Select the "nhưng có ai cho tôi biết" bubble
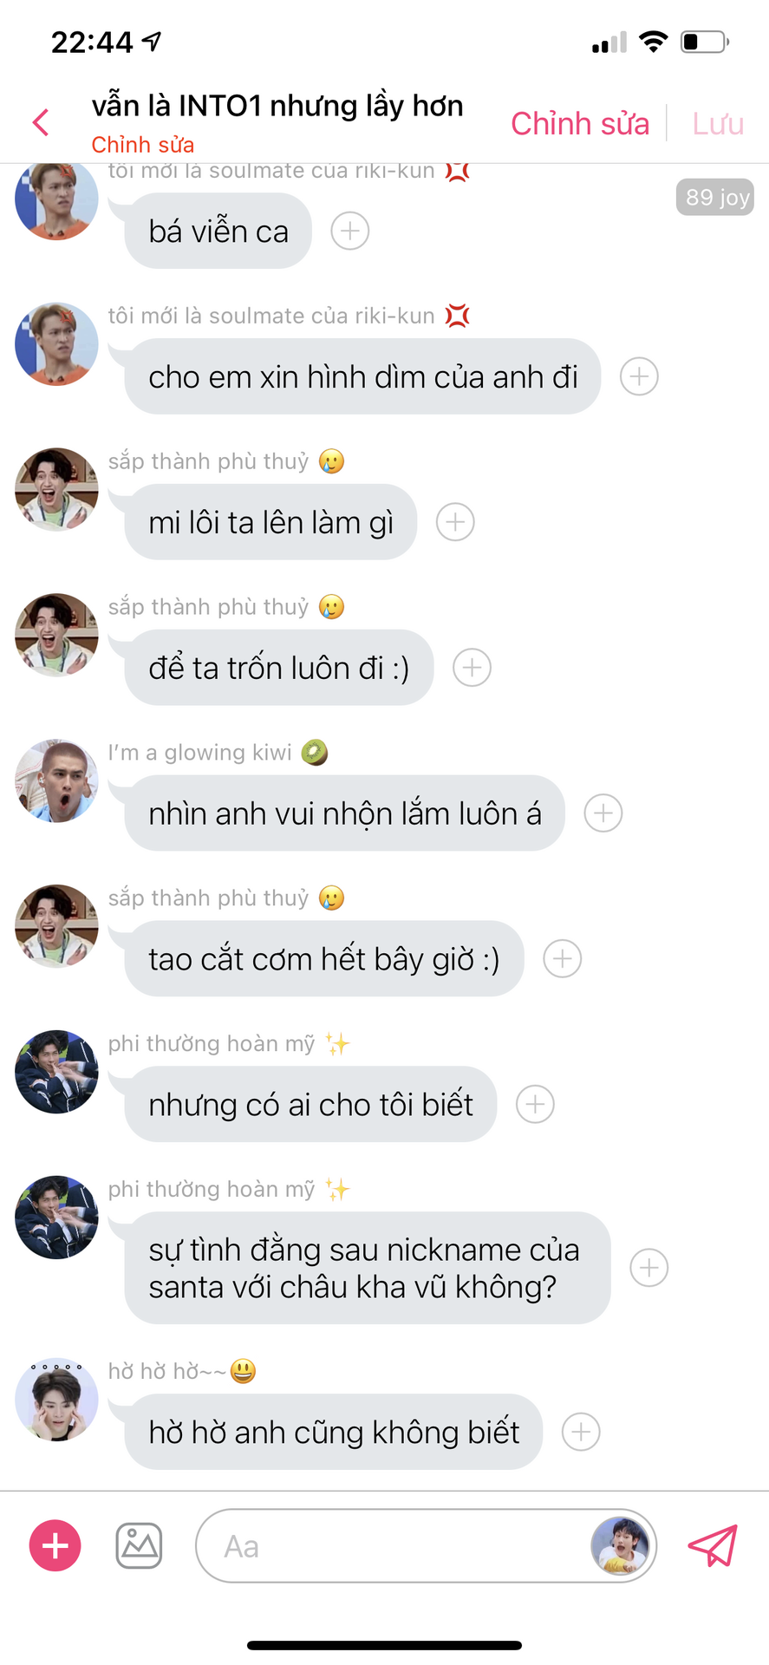The image size is (769, 1665). 310,1104
